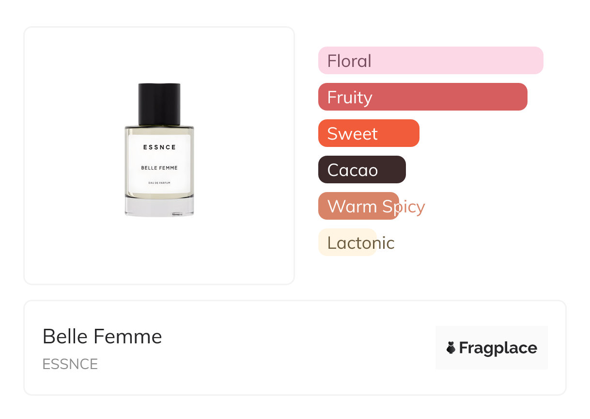Click the black cap of the perfume bottle
Screen dimensions: 590x419
[159, 104]
